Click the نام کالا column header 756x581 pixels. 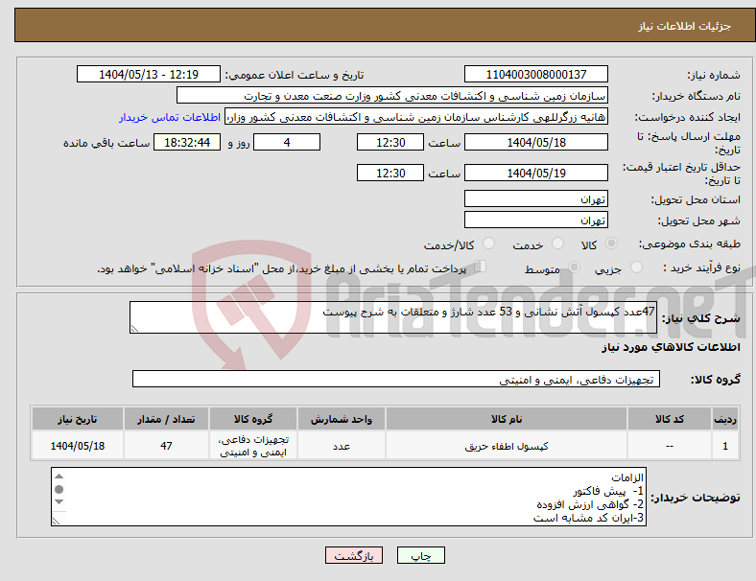(507, 419)
